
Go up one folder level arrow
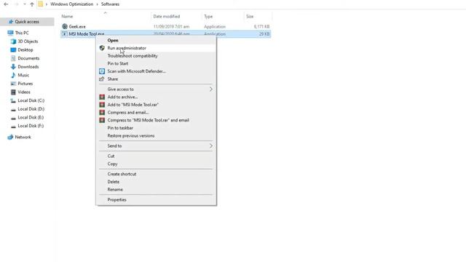coord(32,4)
